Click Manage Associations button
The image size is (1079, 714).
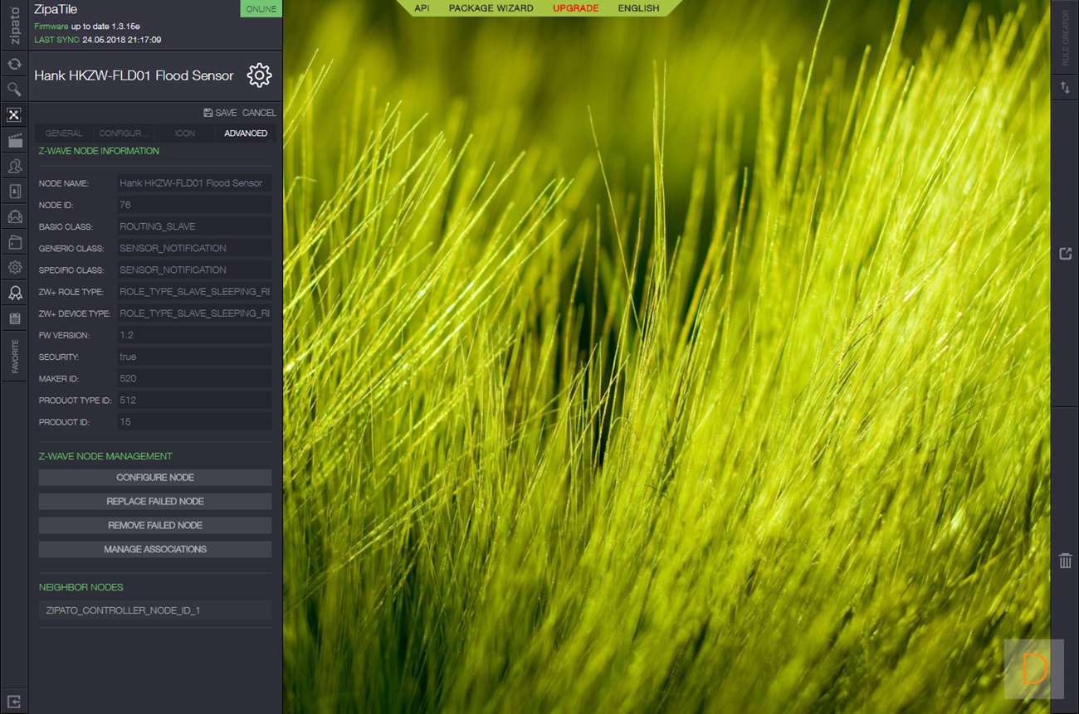pos(155,550)
